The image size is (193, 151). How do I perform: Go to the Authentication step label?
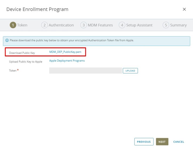point(61,25)
